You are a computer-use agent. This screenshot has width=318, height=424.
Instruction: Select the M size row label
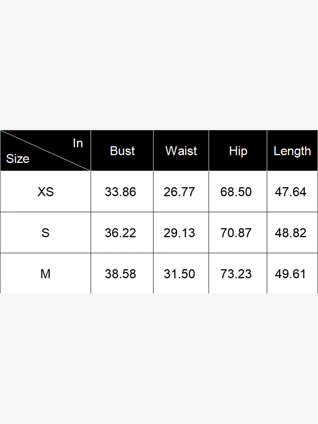45,274
